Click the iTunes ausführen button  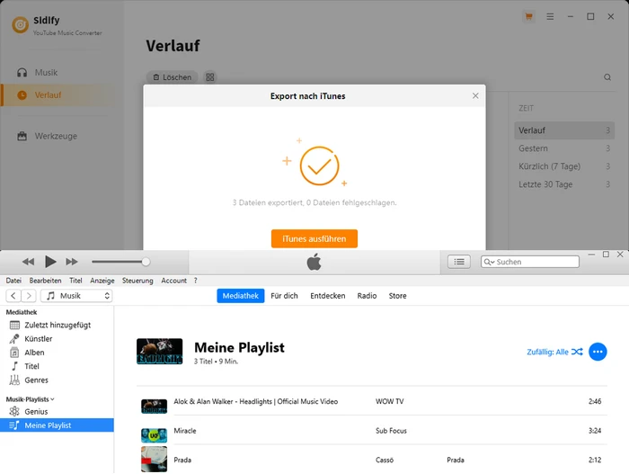point(314,239)
